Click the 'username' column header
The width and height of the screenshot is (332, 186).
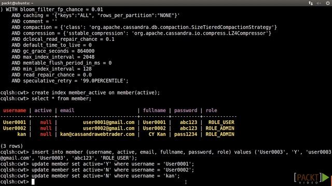pyautogui.click(x=15, y=110)
